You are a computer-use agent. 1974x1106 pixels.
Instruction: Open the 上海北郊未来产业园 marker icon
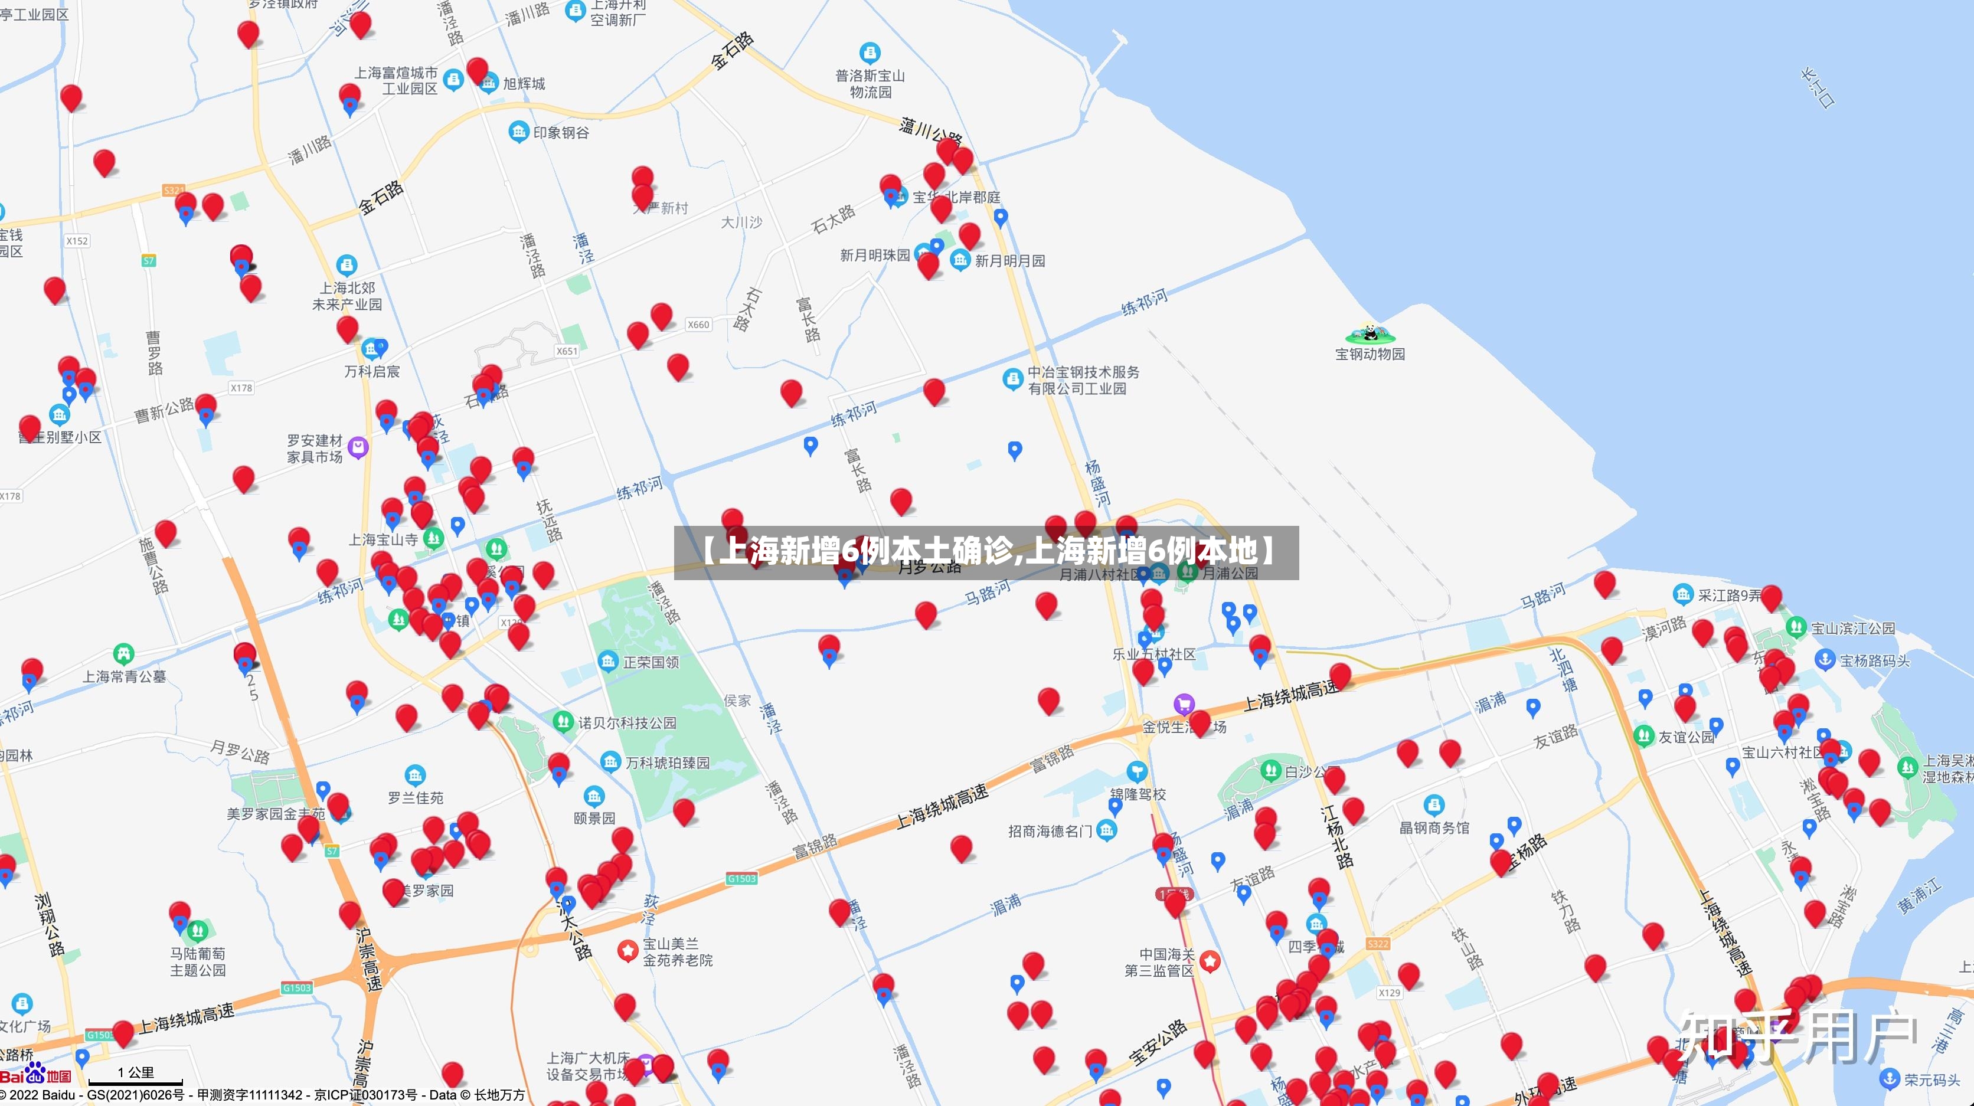[x=347, y=265]
